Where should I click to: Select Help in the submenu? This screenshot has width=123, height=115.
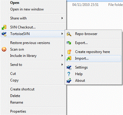(x=79, y=74)
